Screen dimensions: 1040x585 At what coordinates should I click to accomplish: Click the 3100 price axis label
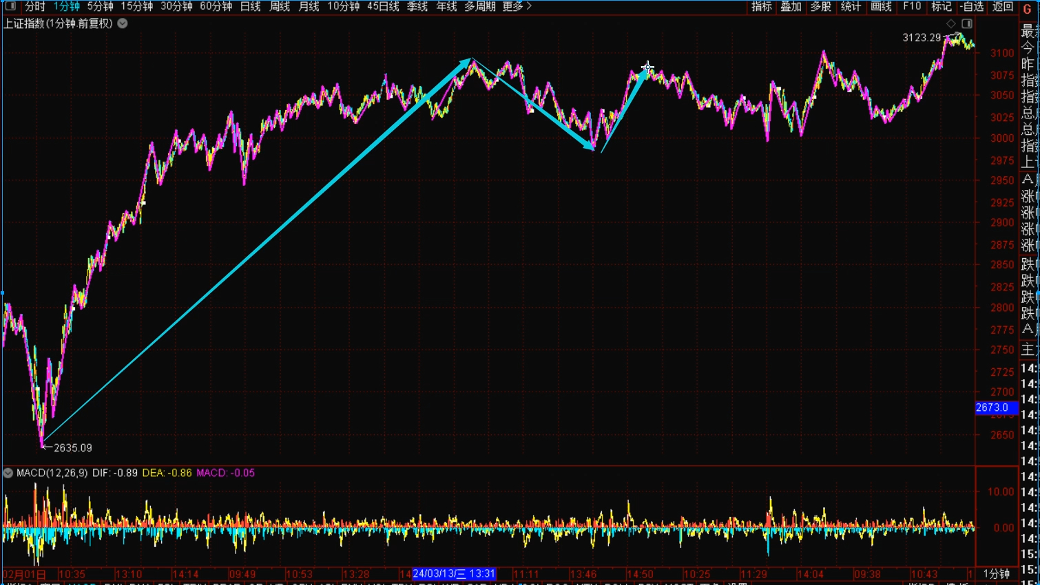(x=1002, y=53)
